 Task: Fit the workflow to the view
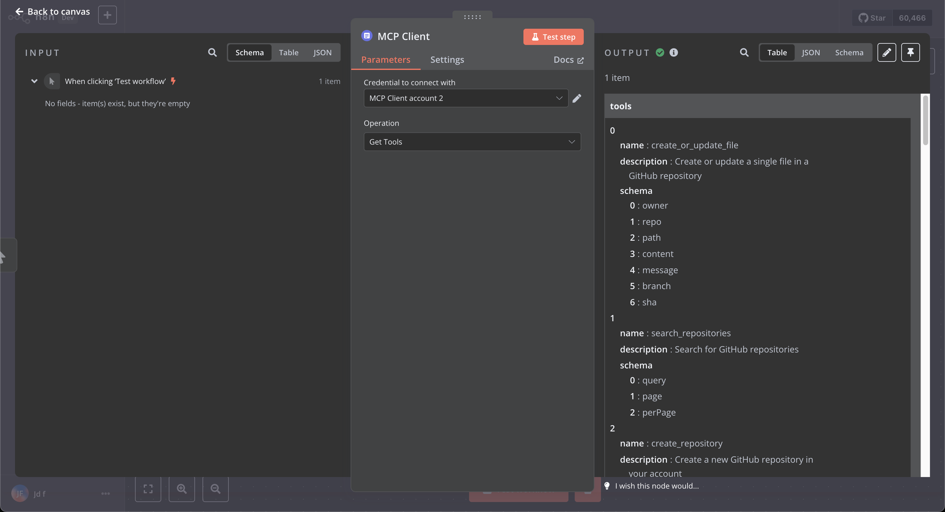click(148, 489)
